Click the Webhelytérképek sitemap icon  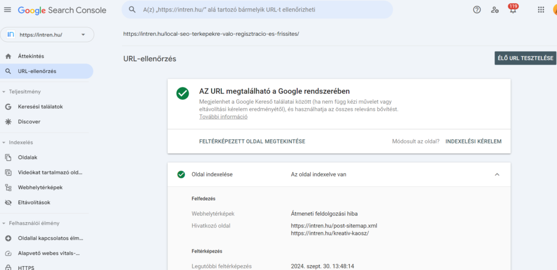[8, 187]
